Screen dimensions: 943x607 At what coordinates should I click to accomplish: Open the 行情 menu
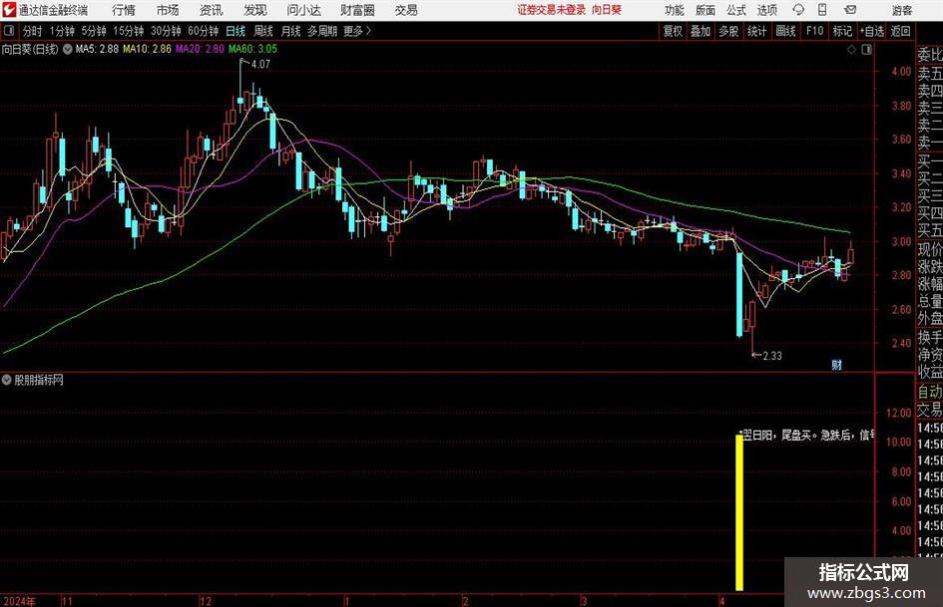[124, 10]
